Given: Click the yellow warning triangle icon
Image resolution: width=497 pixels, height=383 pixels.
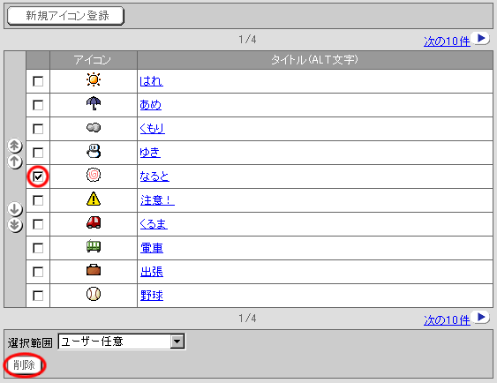Looking at the screenshot, I should [94, 199].
